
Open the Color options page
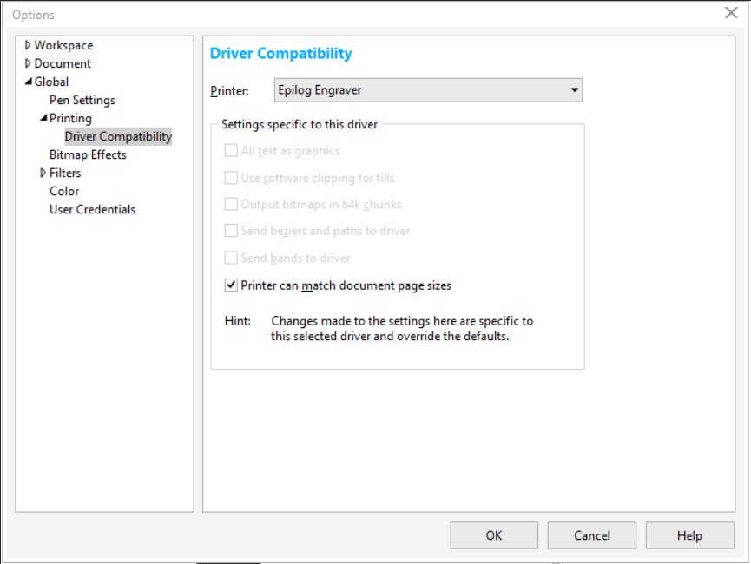pyautogui.click(x=64, y=191)
